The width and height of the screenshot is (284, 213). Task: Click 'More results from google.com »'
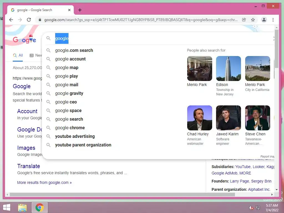point(44,182)
